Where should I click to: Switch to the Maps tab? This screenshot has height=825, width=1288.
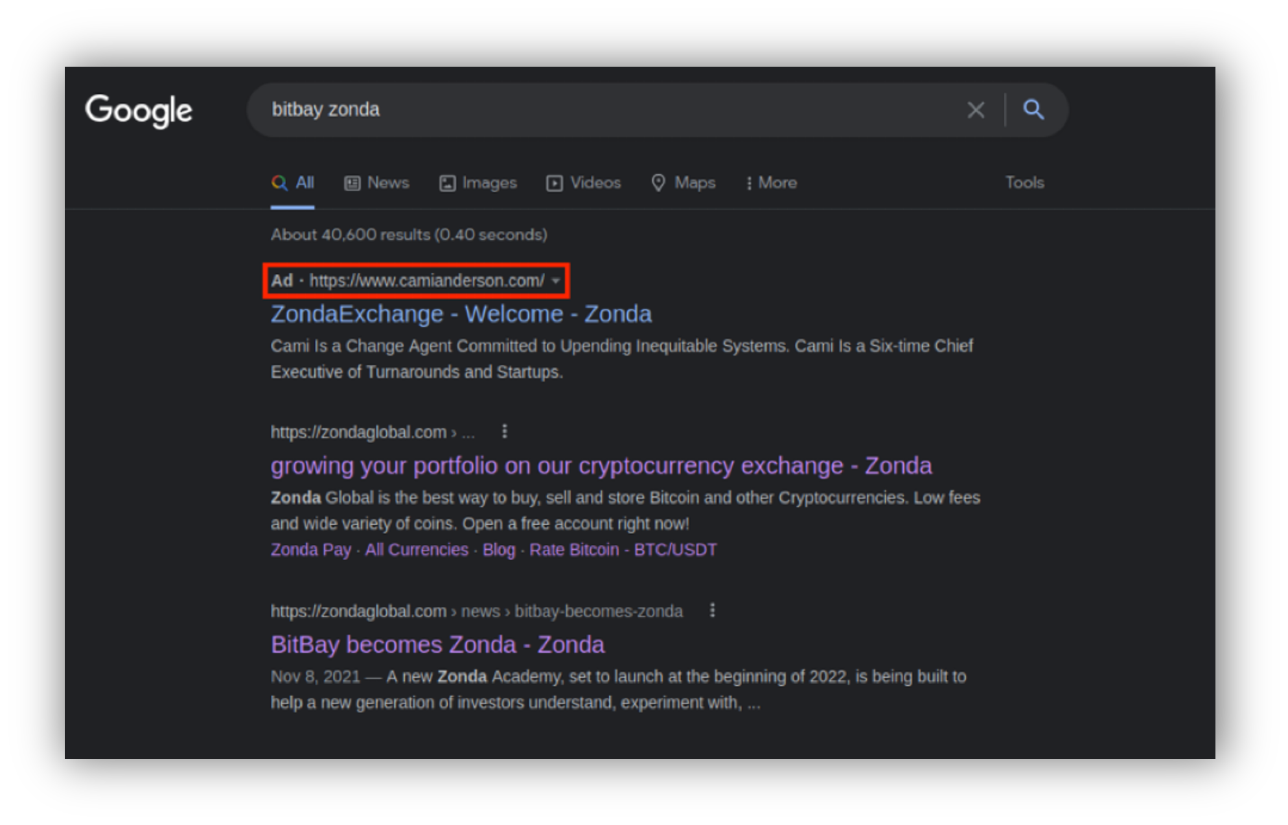pyautogui.click(x=683, y=183)
